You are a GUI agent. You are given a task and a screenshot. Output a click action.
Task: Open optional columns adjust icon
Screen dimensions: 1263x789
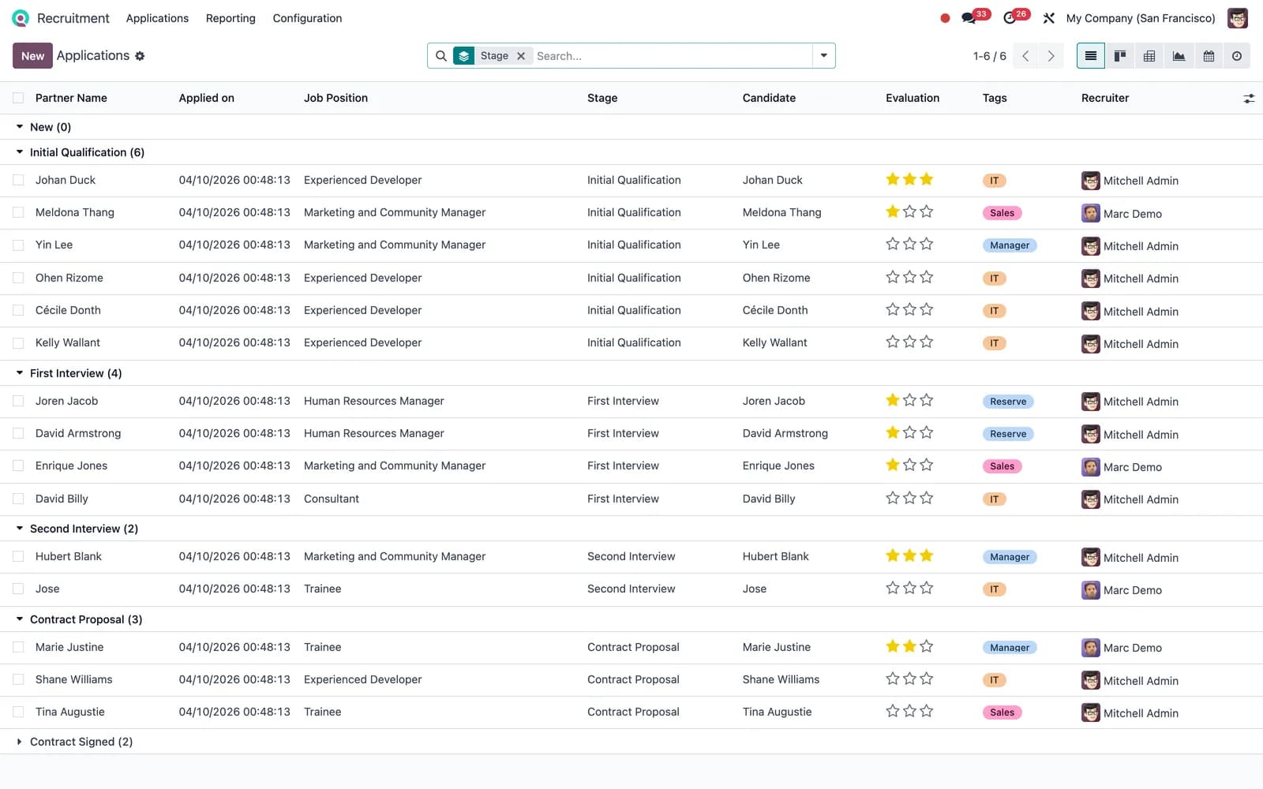pyautogui.click(x=1249, y=99)
